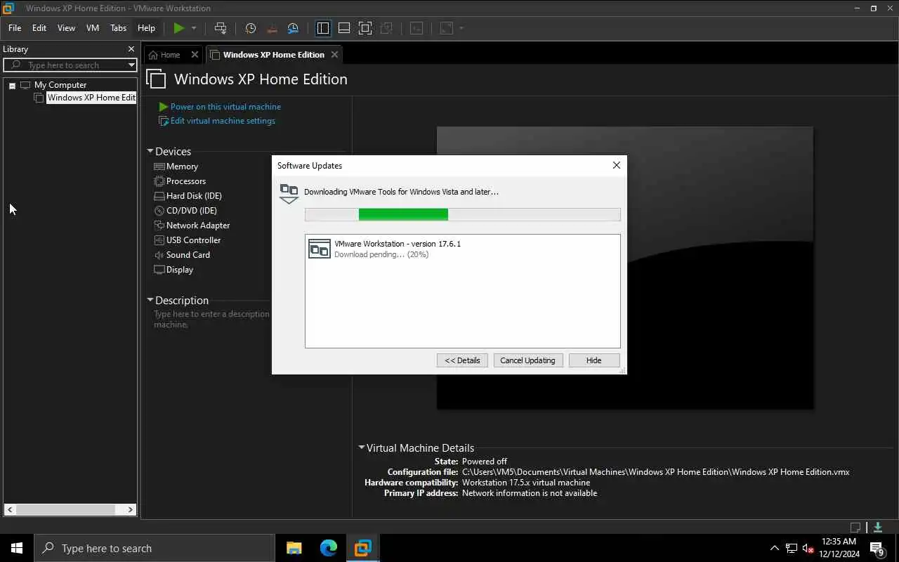Click the Memory device icon
The height and width of the screenshot is (562, 899).
pos(159,166)
